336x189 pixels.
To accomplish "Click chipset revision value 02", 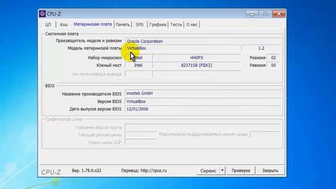I will coord(273,58).
